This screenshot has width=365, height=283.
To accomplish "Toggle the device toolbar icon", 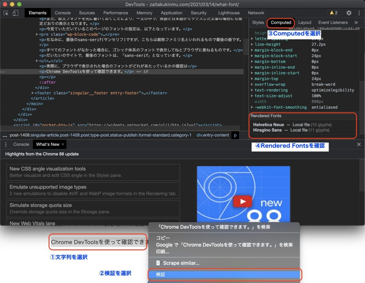I will 15,12.
